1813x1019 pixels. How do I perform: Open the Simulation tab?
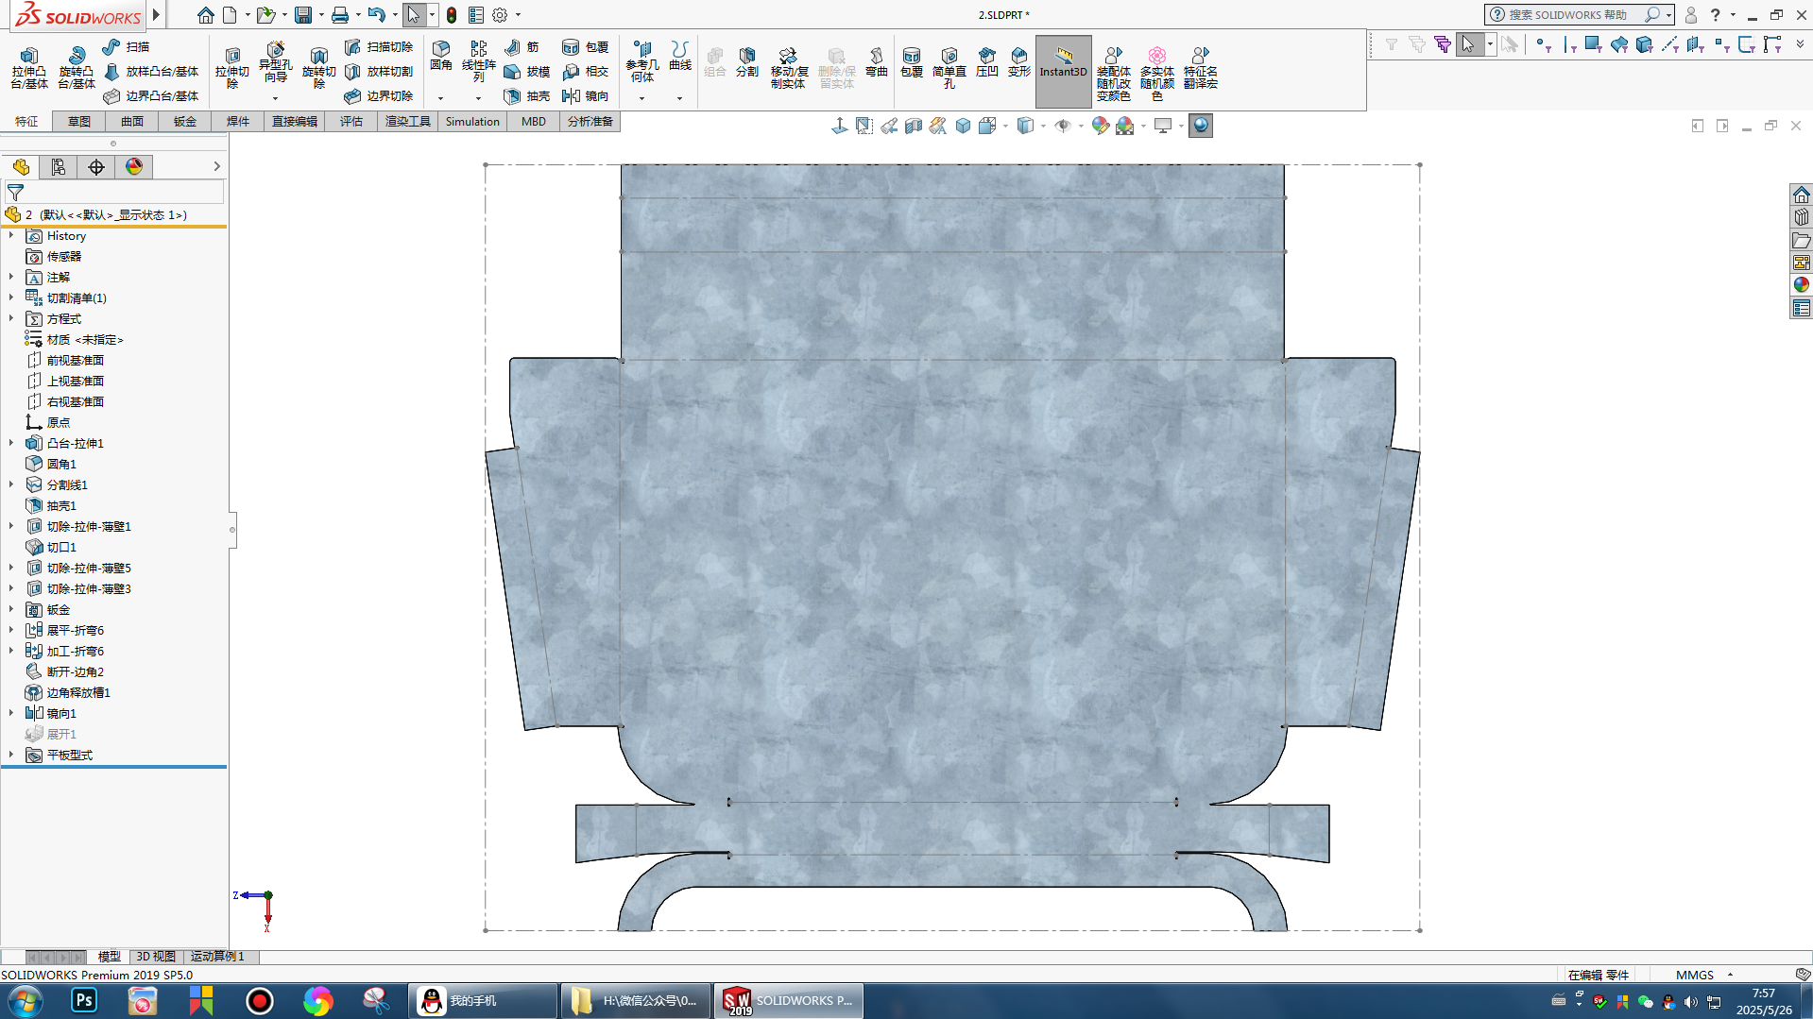[472, 121]
